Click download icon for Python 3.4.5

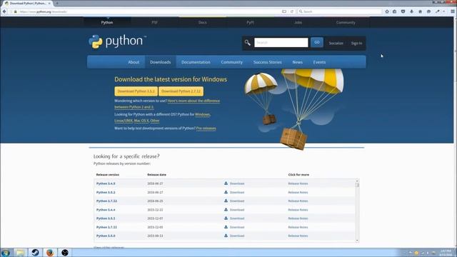tap(226, 183)
